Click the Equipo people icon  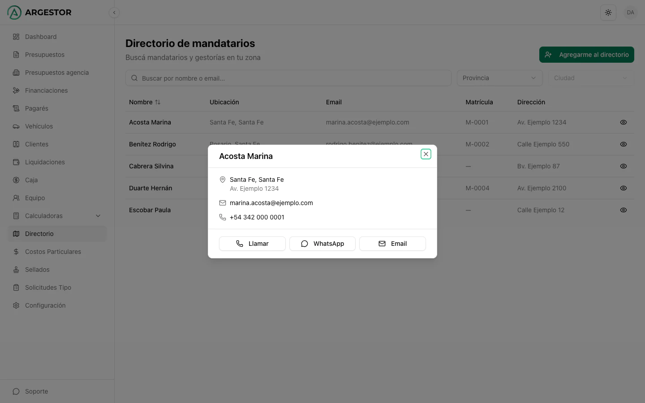click(x=16, y=198)
